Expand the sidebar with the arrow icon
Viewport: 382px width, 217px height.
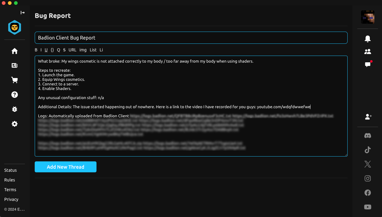[23, 12]
